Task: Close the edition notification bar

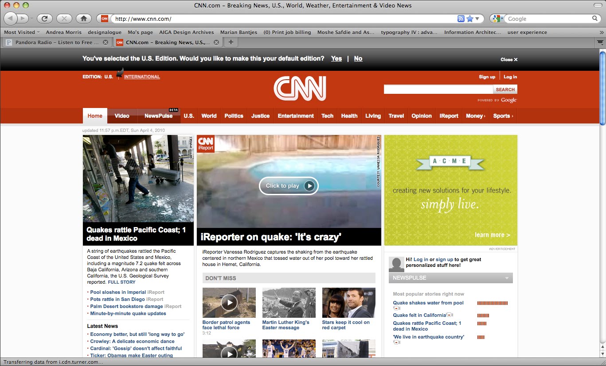Action: click(509, 59)
